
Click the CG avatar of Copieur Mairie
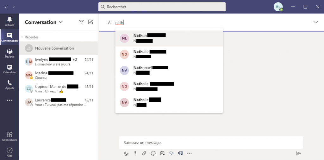[x=29, y=89]
